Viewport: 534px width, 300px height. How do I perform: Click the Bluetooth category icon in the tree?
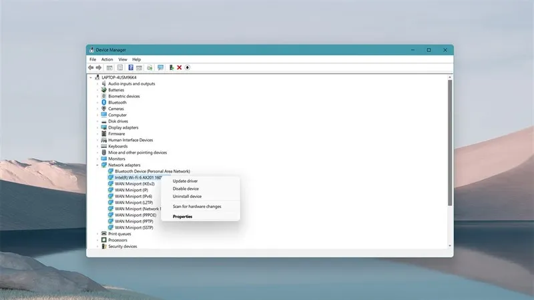coord(103,102)
